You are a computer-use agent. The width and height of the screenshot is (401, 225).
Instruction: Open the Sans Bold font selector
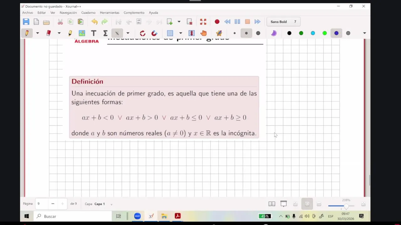(284, 22)
